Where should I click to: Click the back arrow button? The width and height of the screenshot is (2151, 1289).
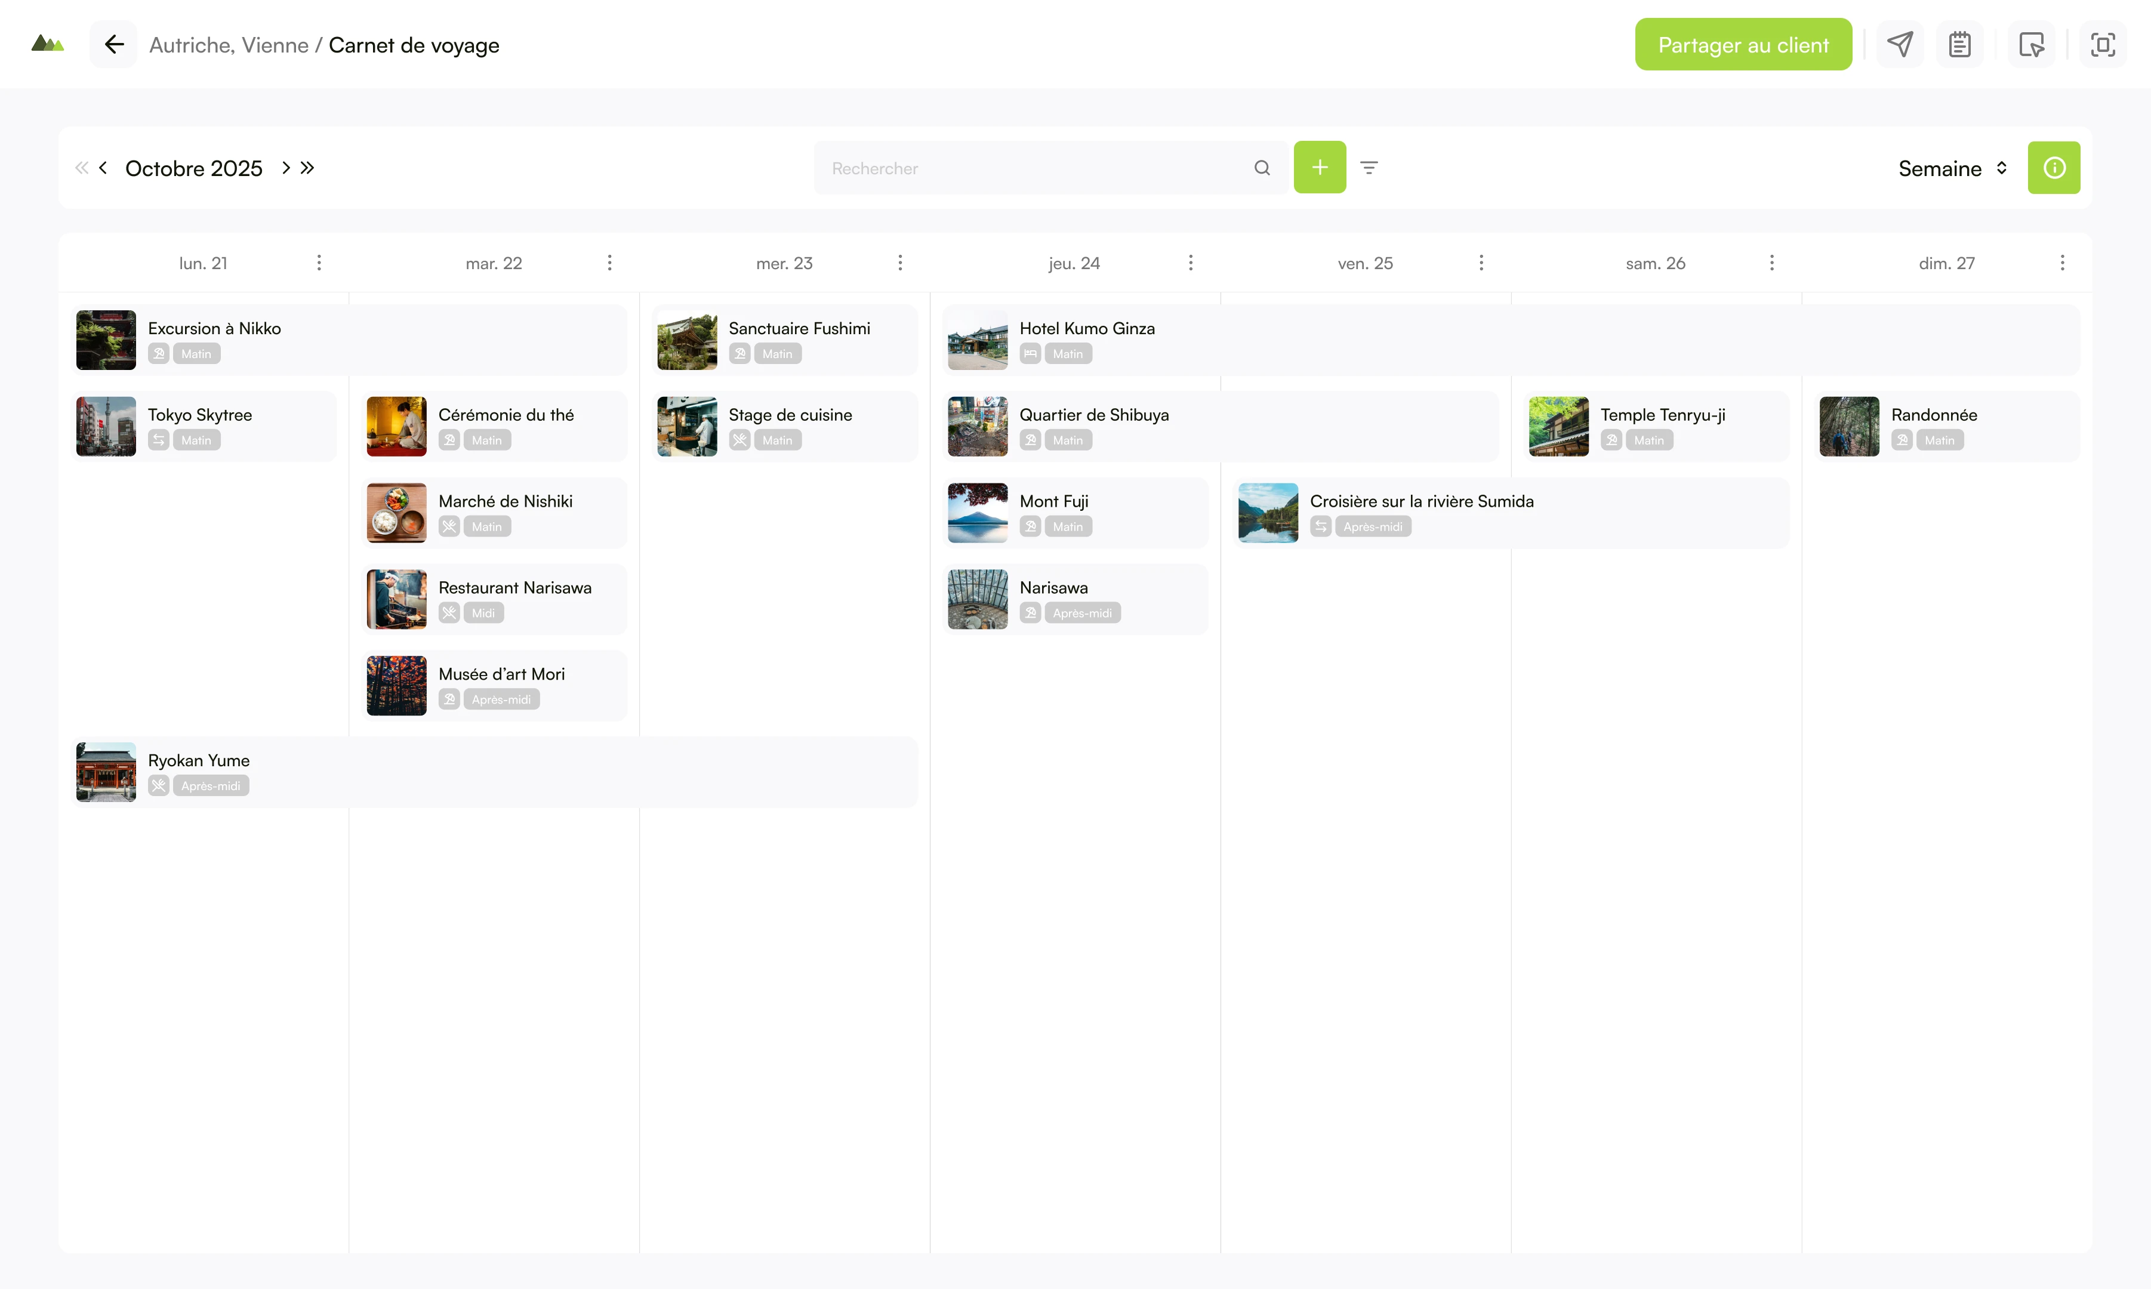click(x=114, y=44)
